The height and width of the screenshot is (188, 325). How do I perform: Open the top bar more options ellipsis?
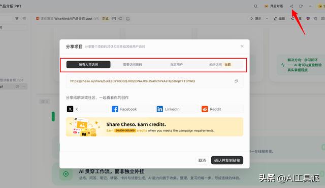point(310,6)
